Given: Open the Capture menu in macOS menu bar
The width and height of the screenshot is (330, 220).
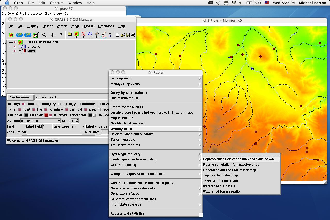Looking at the screenshot, I should pos(56,3).
